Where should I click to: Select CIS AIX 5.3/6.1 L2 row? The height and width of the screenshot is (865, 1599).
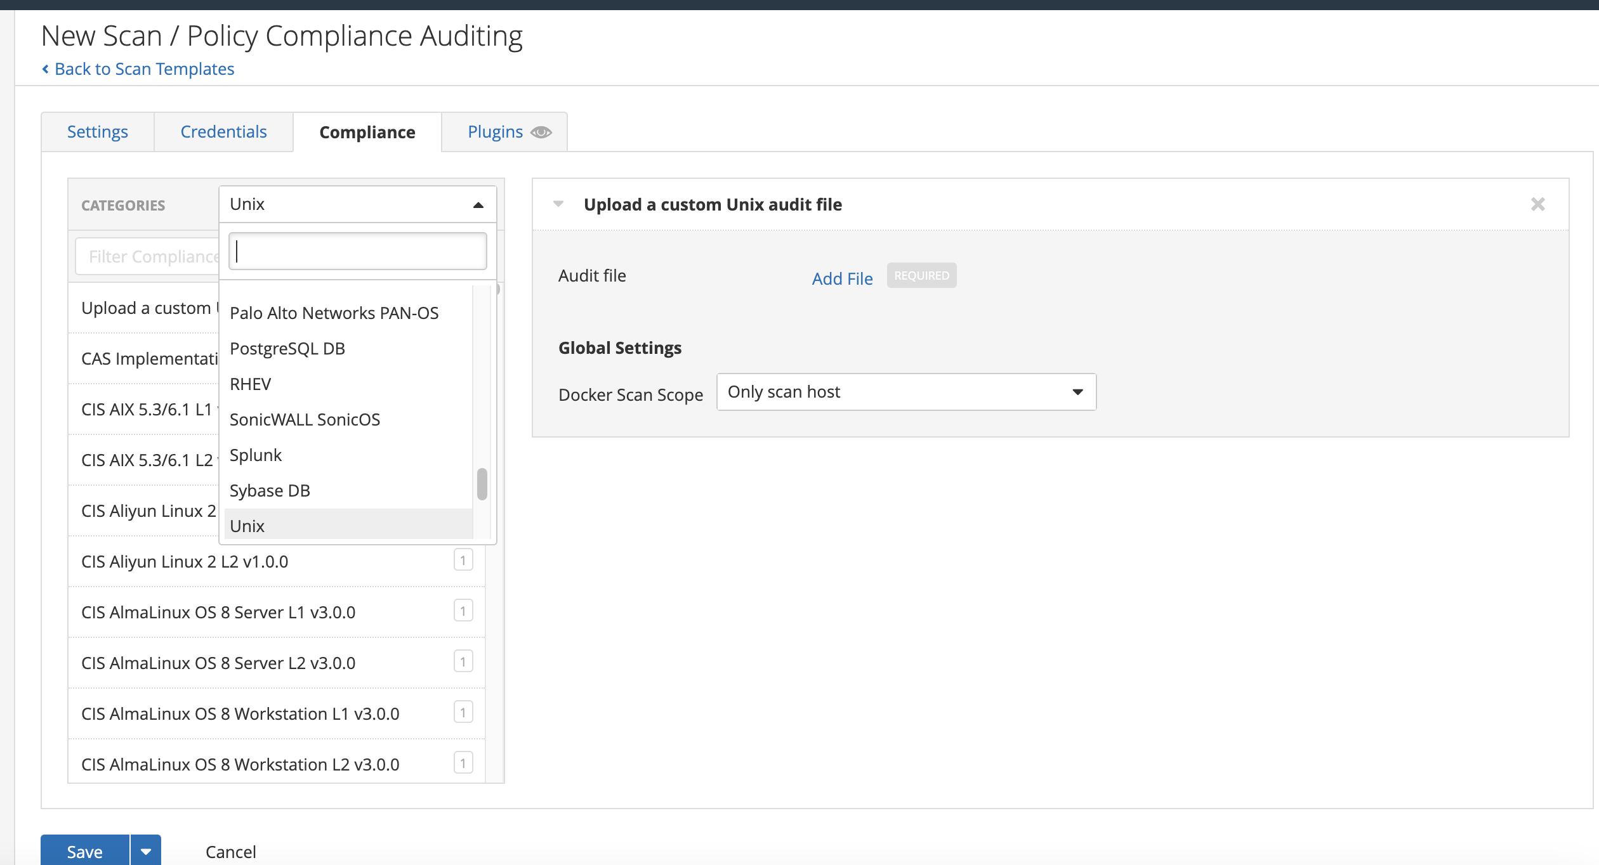pyautogui.click(x=144, y=460)
